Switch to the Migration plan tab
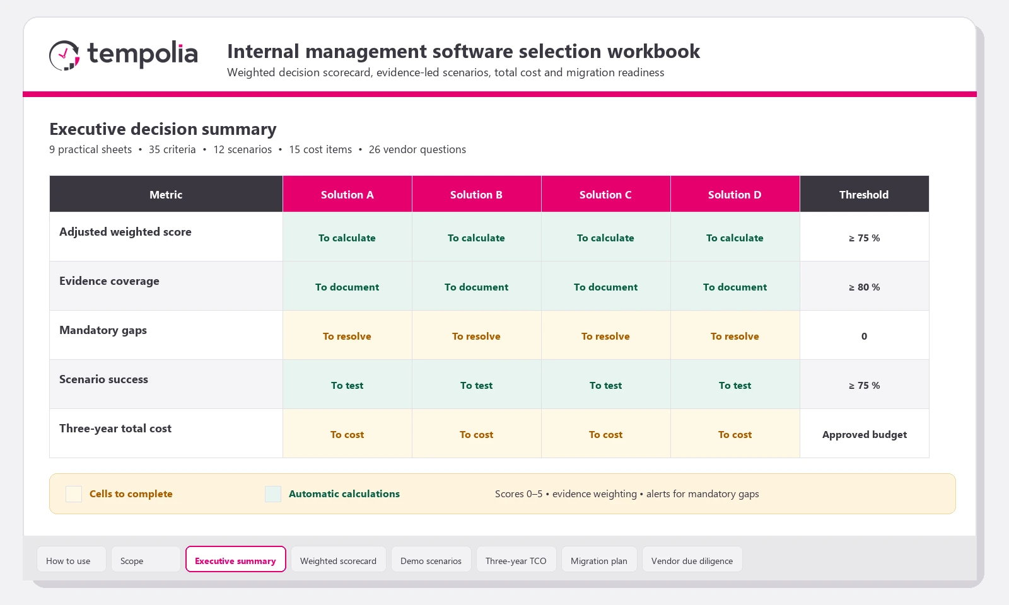The width and height of the screenshot is (1009, 605). click(x=599, y=559)
